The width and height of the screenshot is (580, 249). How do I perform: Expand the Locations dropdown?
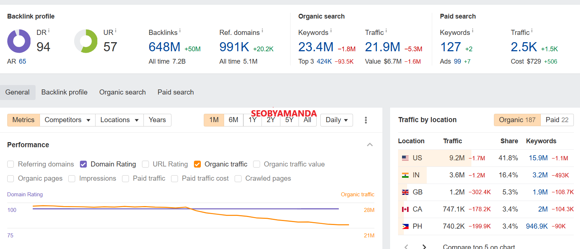(119, 120)
